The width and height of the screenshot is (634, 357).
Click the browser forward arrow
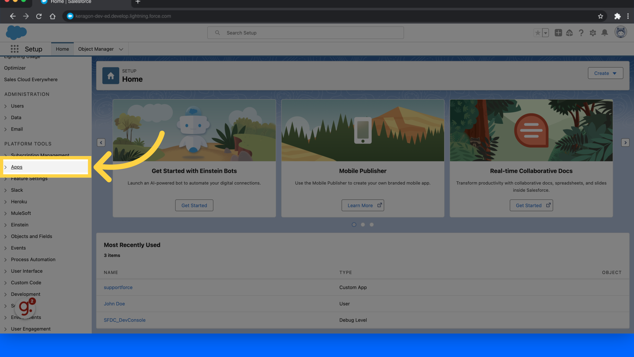[x=26, y=16]
